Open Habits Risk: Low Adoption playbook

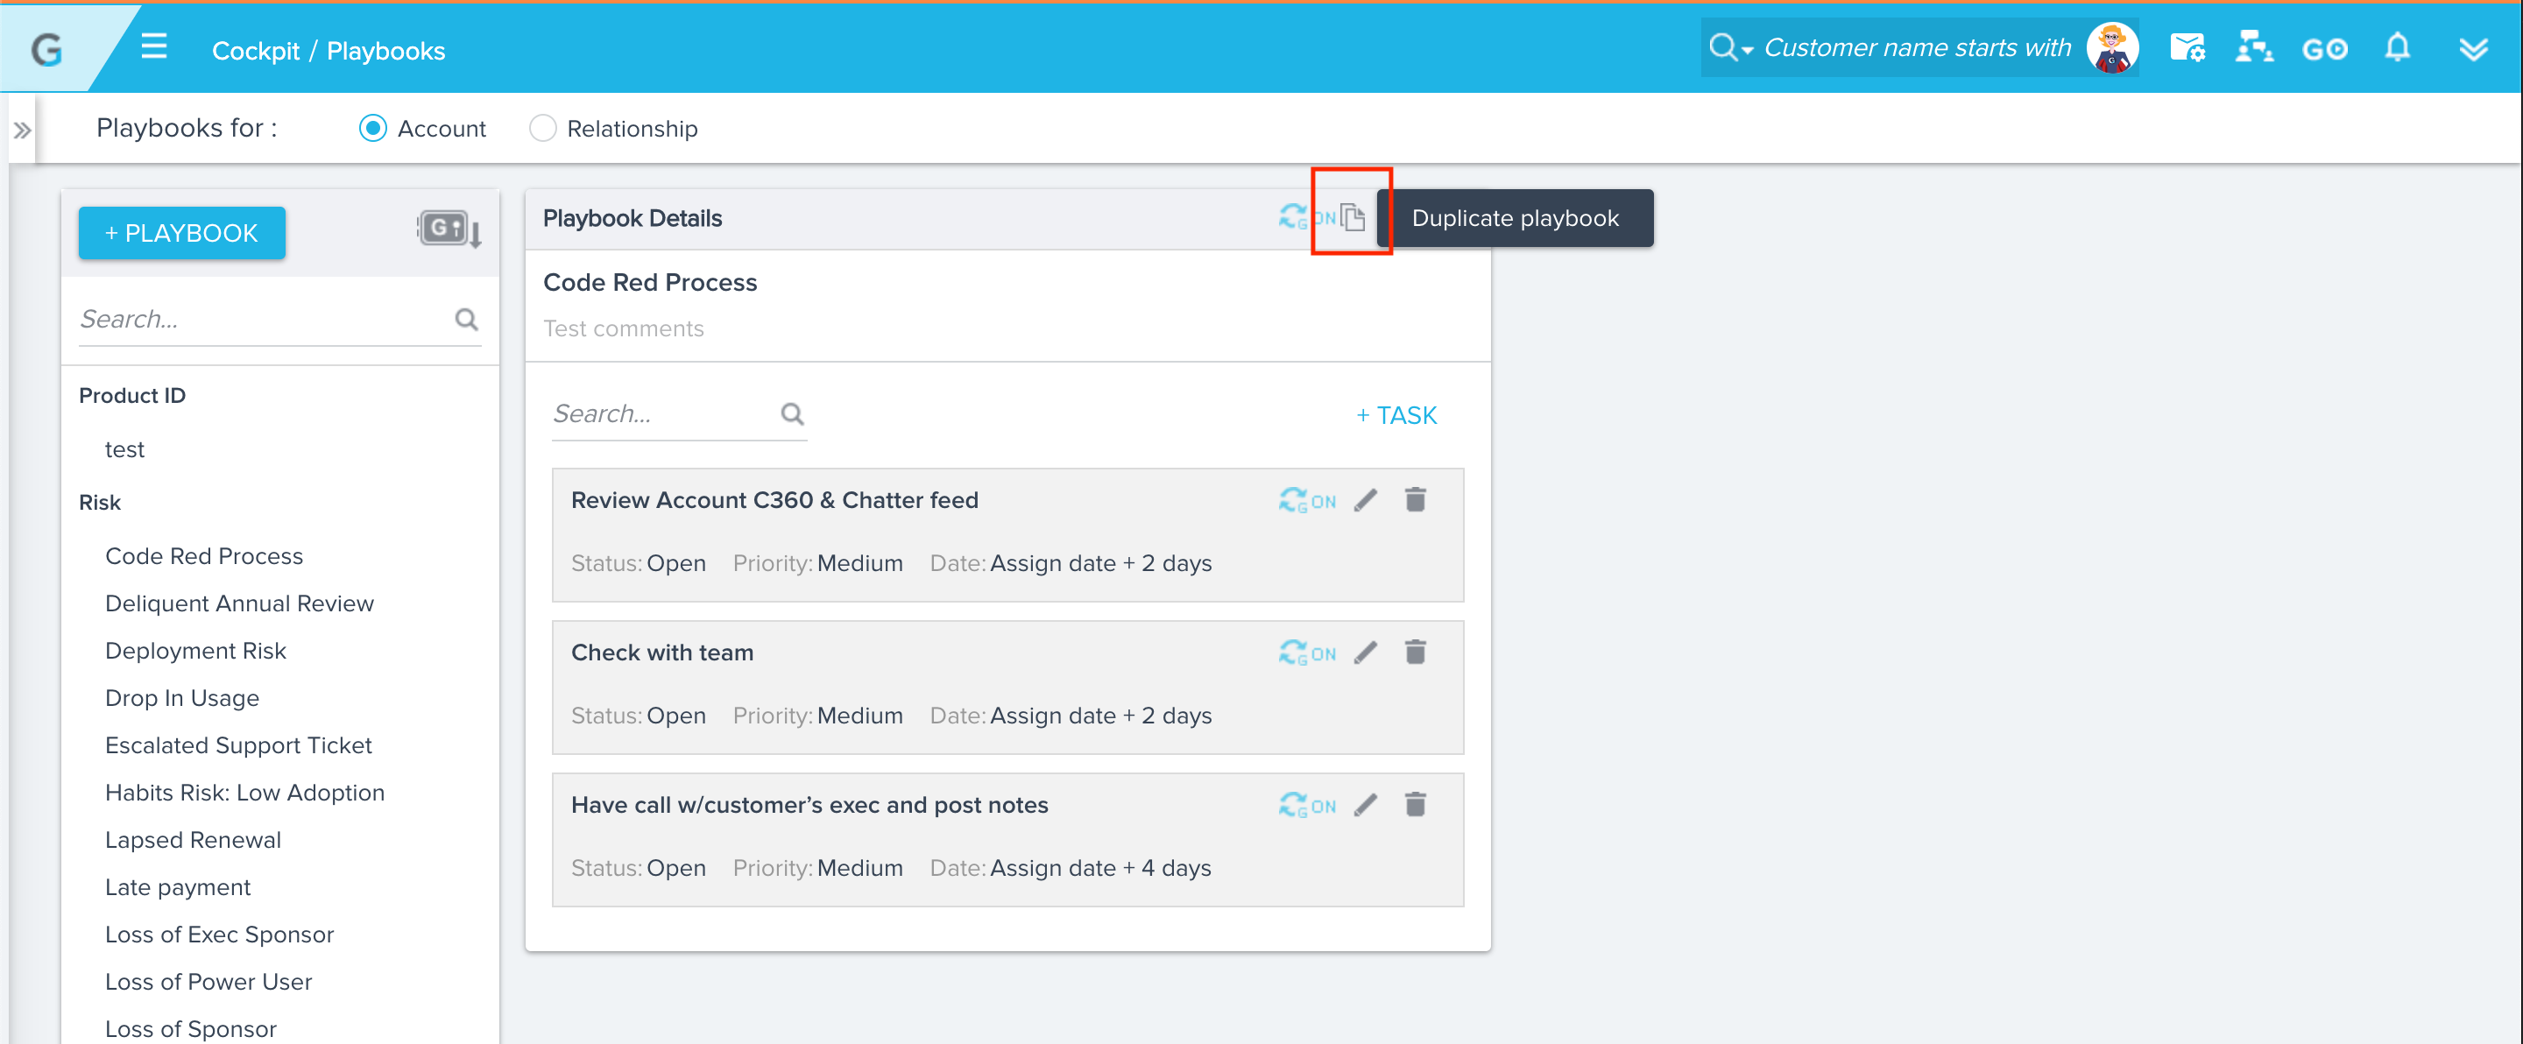click(x=245, y=792)
